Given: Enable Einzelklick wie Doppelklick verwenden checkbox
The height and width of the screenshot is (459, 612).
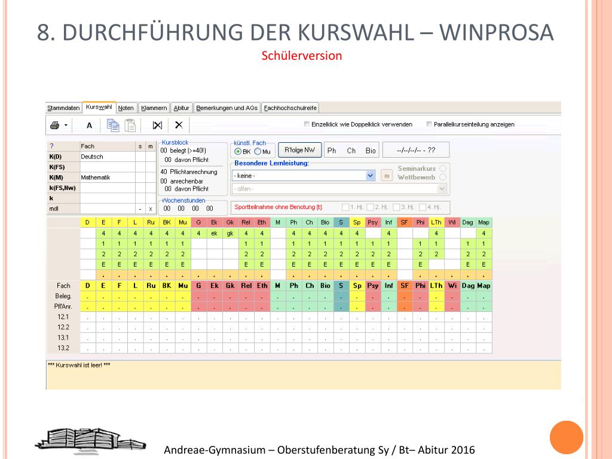Looking at the screenshot, I should (x=307, y=124).
